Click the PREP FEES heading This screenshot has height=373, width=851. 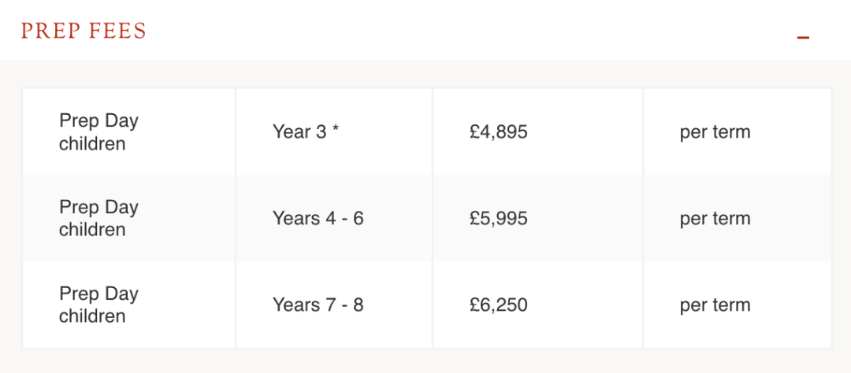84,31
